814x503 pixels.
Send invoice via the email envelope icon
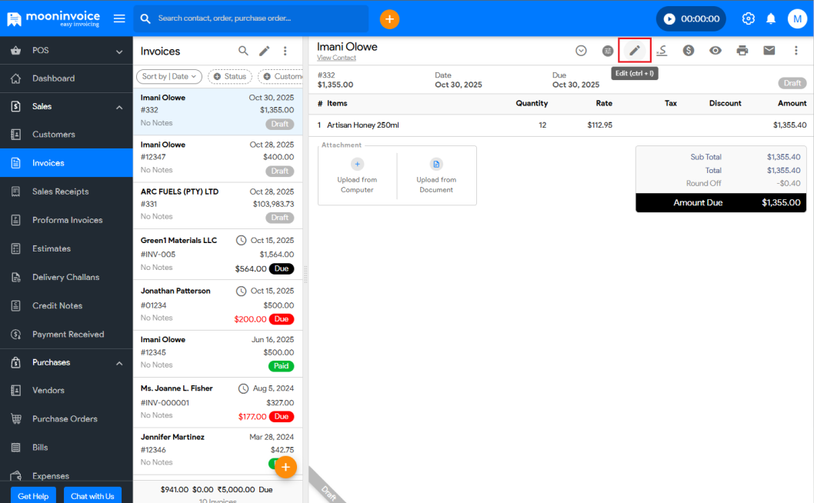pos(769,51)
